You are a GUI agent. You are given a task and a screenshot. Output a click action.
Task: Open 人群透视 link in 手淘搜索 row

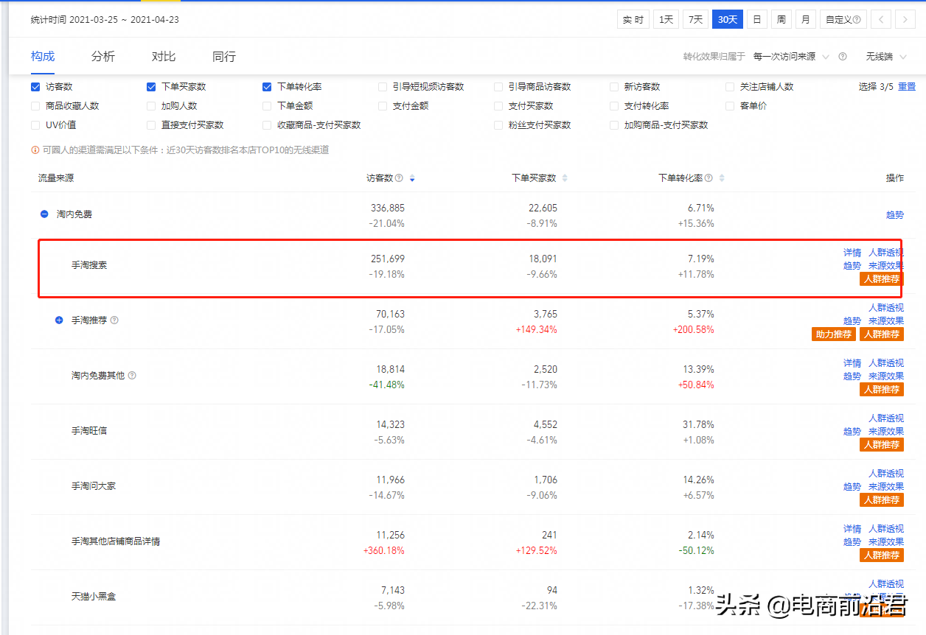coord(886,253)
